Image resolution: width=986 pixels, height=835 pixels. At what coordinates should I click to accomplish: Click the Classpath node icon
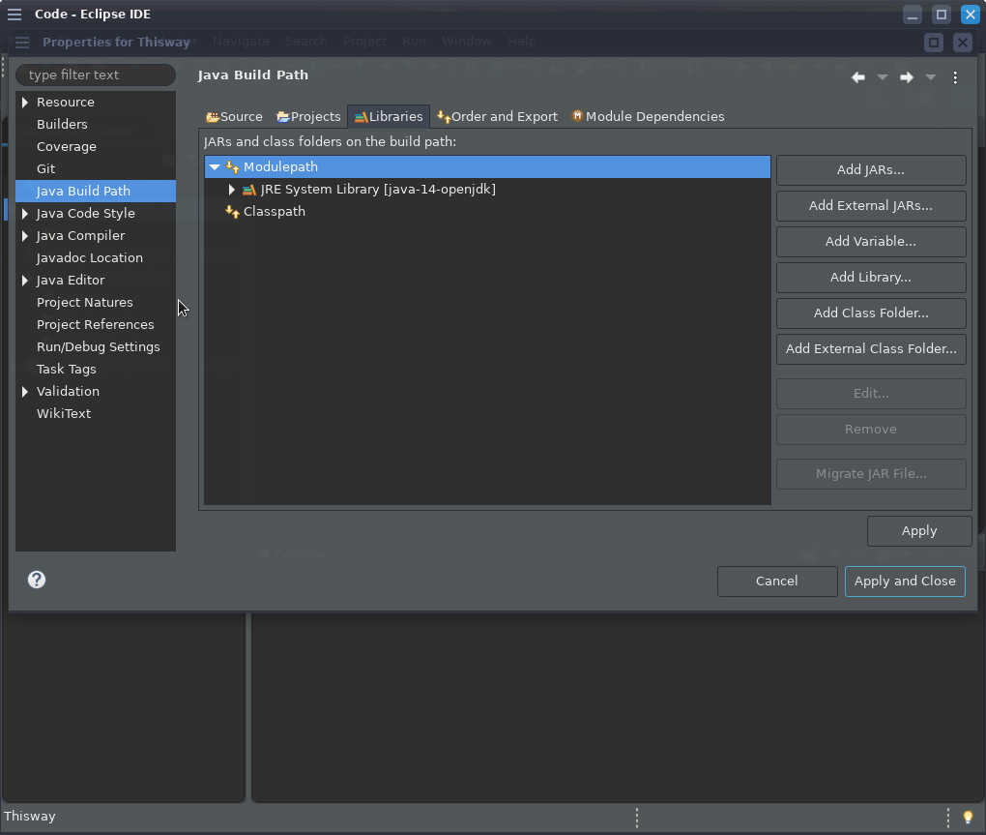click(x=233, y=212)
